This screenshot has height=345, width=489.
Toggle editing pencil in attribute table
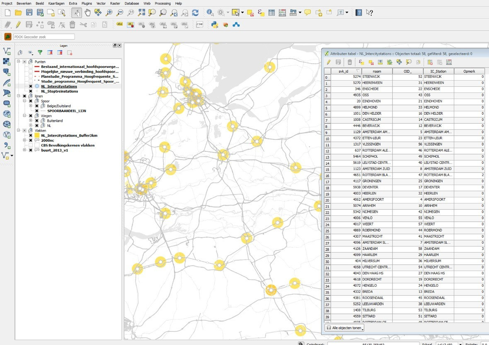(329, 62)
